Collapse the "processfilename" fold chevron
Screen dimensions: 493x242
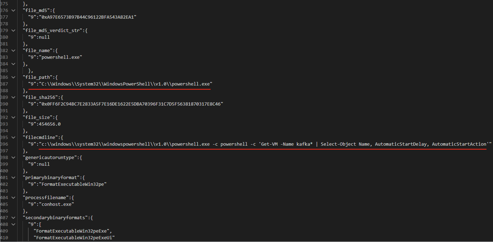(13, 198)
